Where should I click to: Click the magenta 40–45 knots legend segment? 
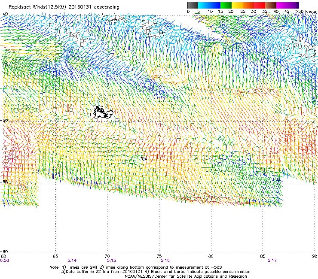(x=282, y=5)
